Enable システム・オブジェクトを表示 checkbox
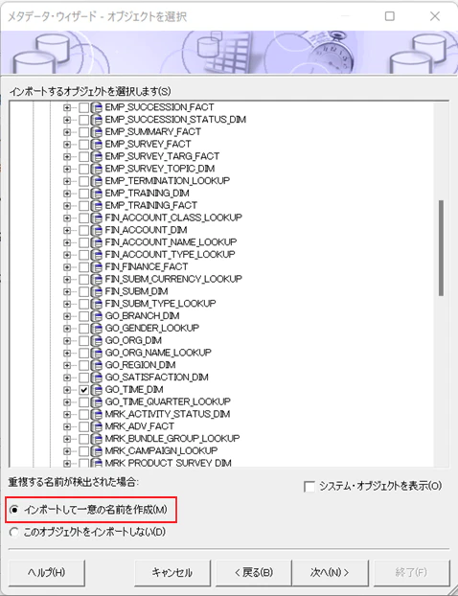 pos(309,487)
